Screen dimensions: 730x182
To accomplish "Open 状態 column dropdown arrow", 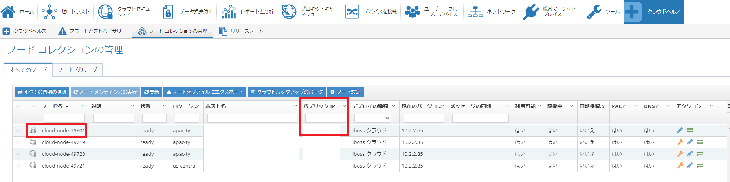I will click(x=165, y=106).
